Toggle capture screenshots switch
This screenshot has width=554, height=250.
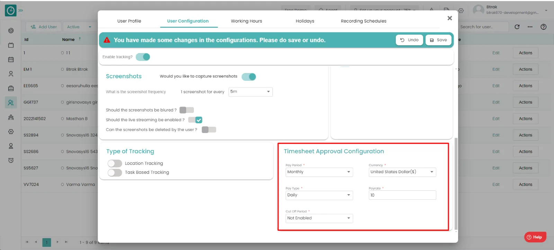click(249, 77)
